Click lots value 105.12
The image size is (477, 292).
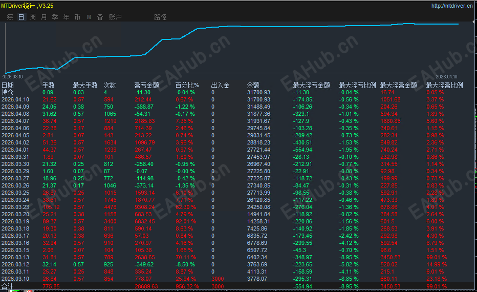51,207
